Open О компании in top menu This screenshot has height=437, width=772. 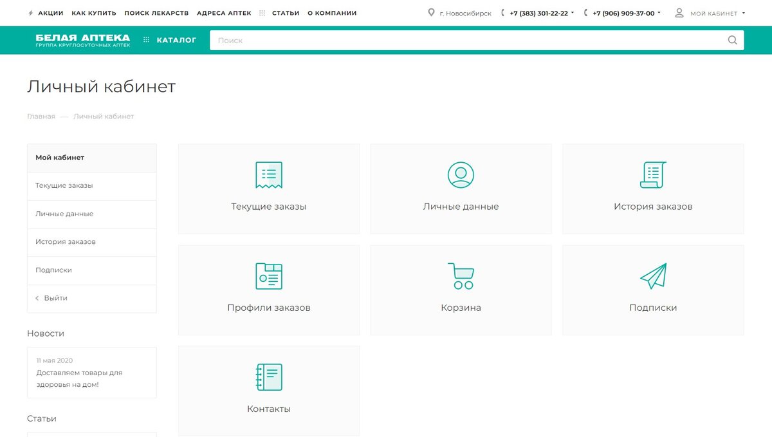click(332, 13)
